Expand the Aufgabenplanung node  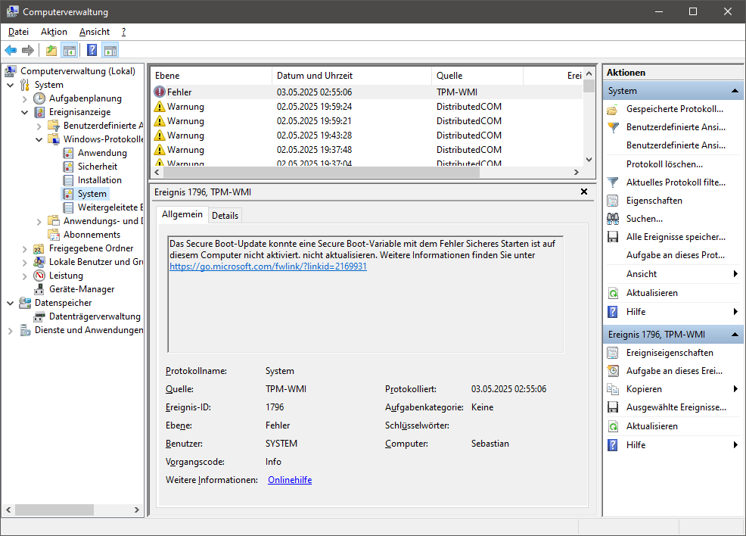pos(25,99)
